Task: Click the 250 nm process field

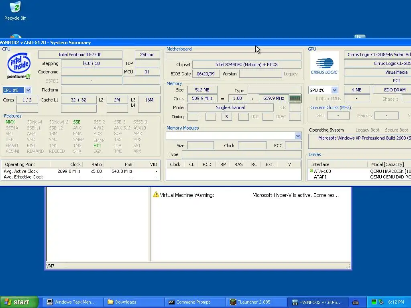Action: pyautogui.click(x=147, y=55)
